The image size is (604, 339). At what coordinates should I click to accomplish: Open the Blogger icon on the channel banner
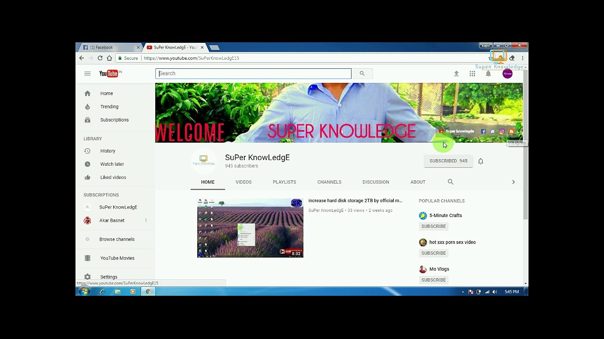511,131
